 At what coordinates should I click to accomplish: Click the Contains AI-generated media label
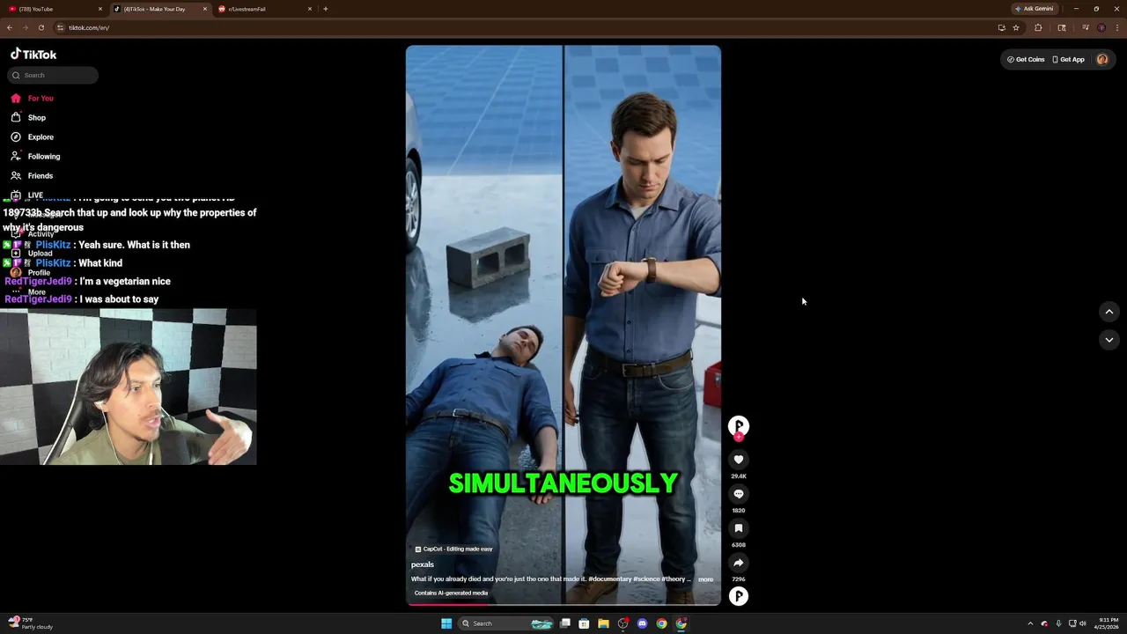point(451,593)
